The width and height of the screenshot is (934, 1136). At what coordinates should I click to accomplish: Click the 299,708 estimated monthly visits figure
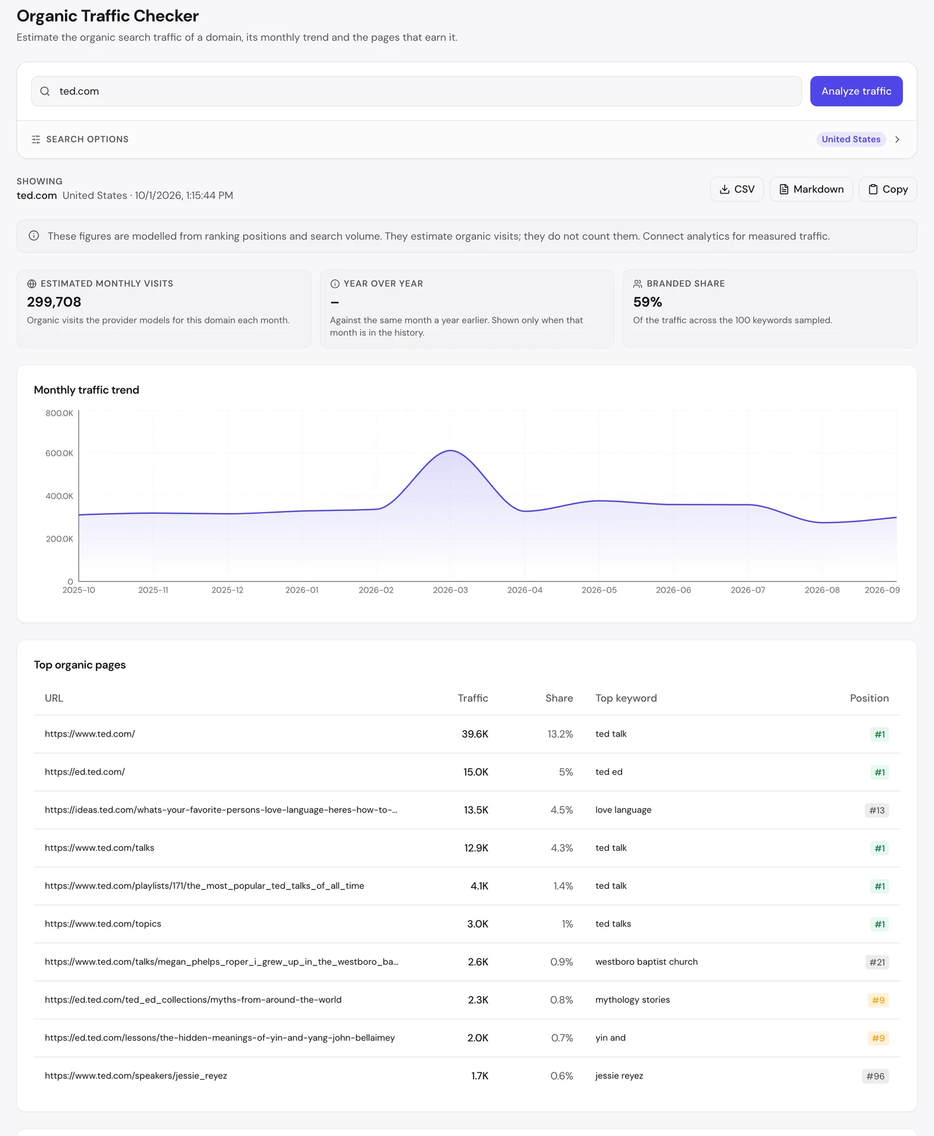54,302
